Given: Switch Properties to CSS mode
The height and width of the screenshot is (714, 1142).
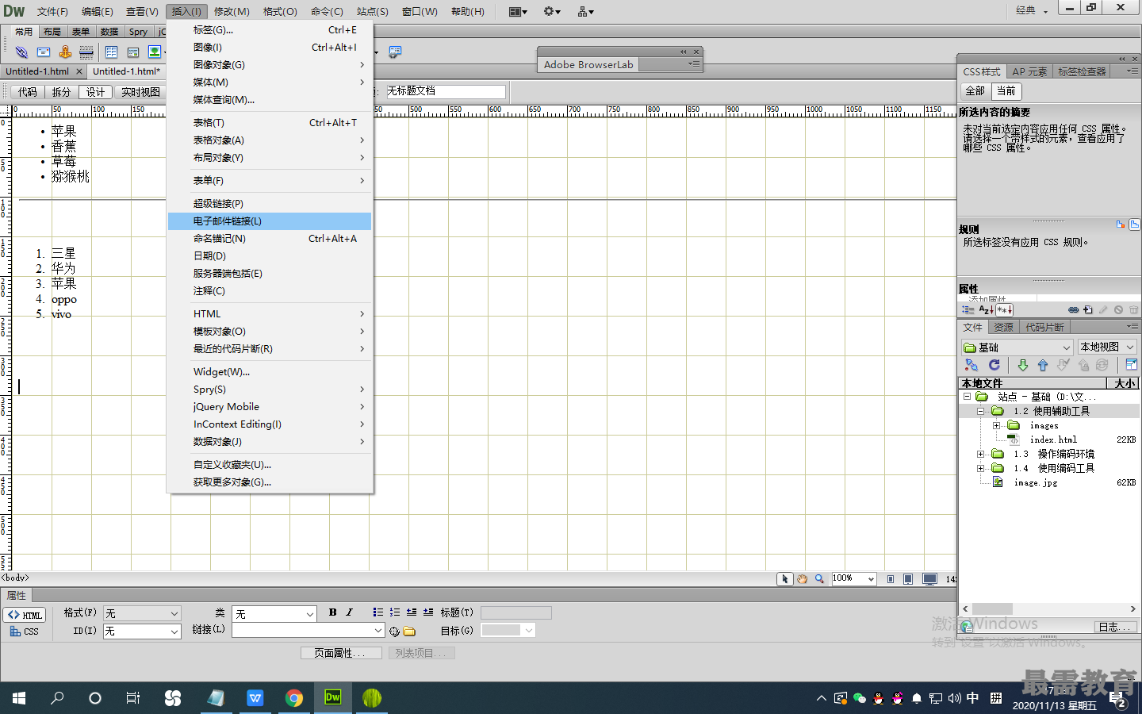Looking at the screenshot, I should 25,631.
